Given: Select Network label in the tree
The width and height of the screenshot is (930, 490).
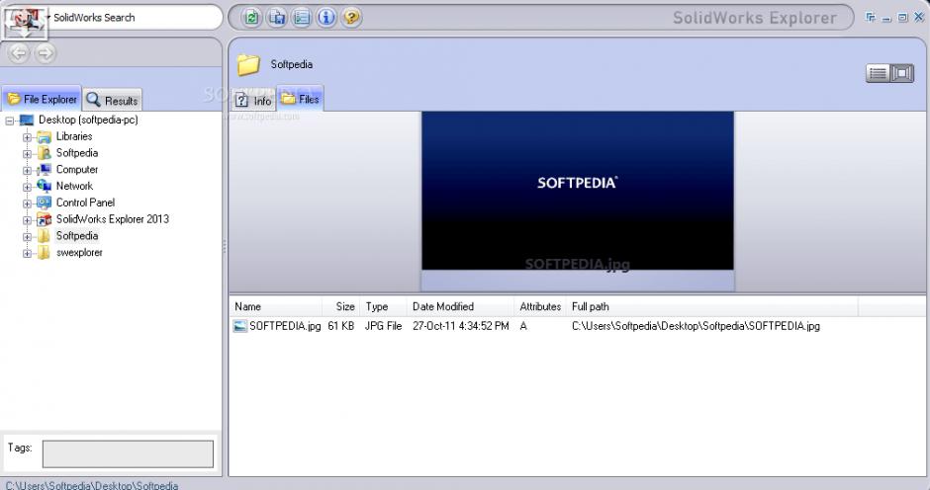Looking at the screenshot, I should pyautogui.click(x=74, y=186).
